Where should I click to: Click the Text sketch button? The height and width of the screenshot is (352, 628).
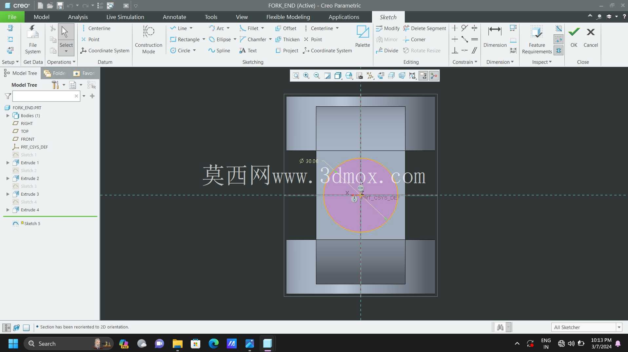248,50
